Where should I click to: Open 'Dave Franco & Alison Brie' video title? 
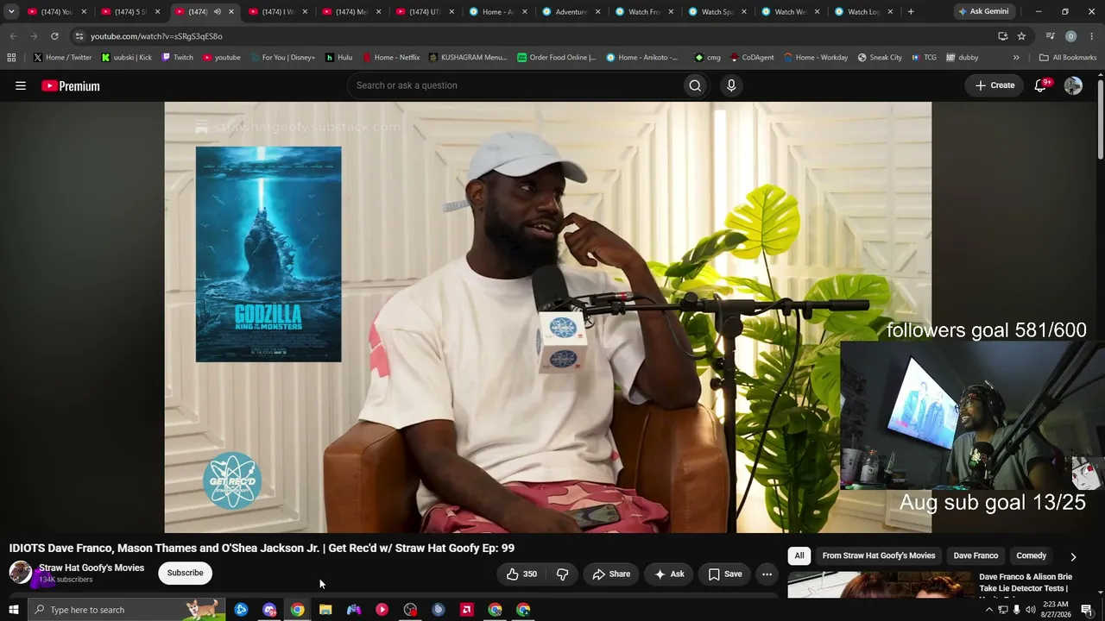[1026, 582]
